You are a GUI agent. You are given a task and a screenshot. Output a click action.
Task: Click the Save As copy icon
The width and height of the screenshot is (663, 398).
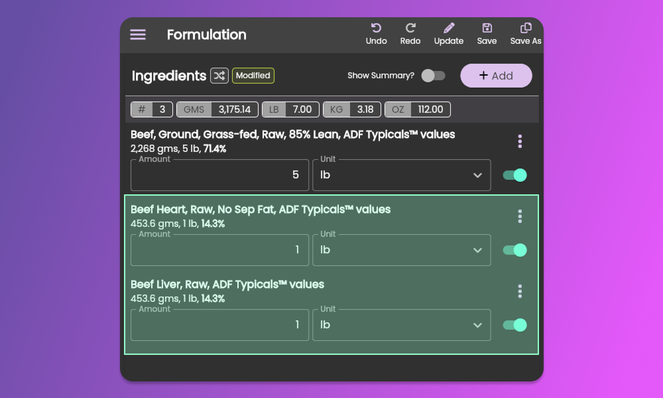525,28
